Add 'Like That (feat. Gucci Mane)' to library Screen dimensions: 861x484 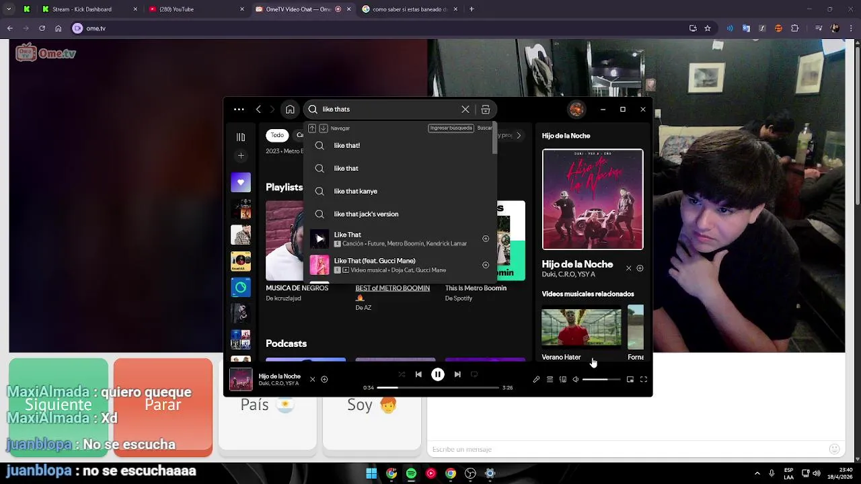click(486, 265)
